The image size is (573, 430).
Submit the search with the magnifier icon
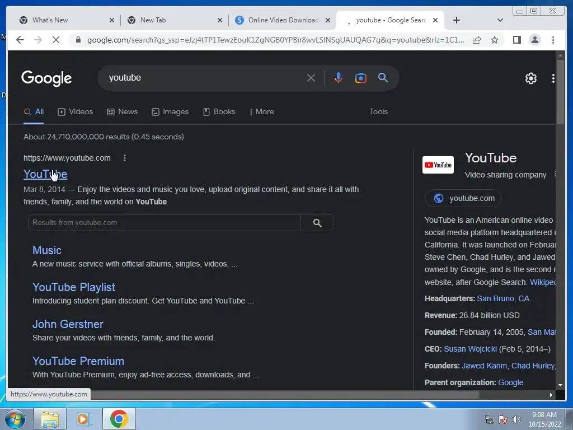pyautogui.click(x=383, y=77)
